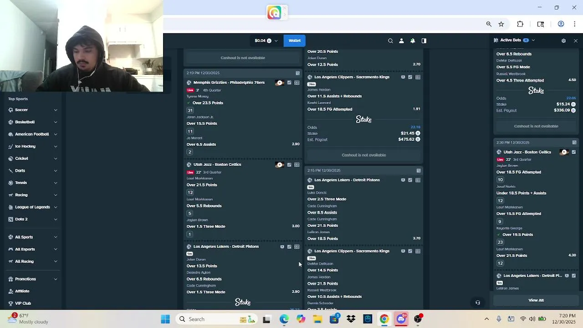Open Discord from taskbar
This screenshot has width=583, height=328.
(x=401, y=319)
